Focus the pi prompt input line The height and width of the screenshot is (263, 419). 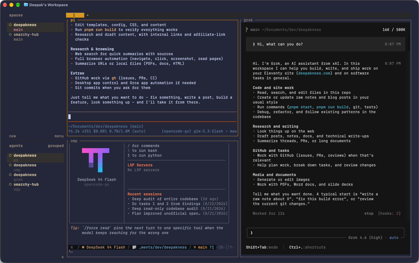pos(152,117)
